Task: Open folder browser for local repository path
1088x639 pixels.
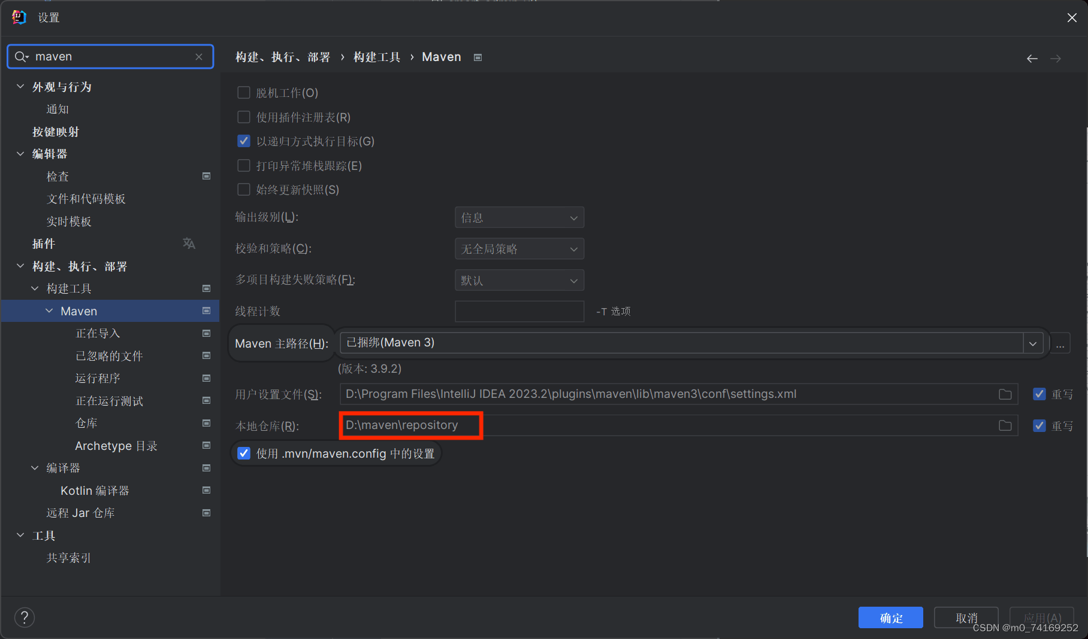Action: tap(1005, 425)
